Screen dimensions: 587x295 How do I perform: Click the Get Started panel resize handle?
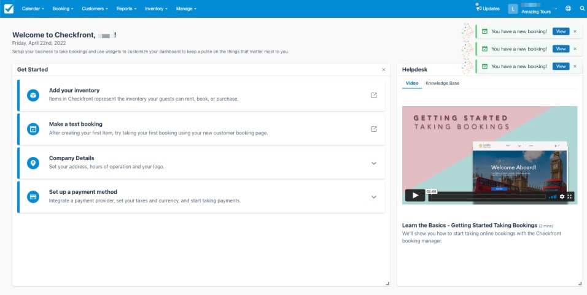click(x=387, y=283)
